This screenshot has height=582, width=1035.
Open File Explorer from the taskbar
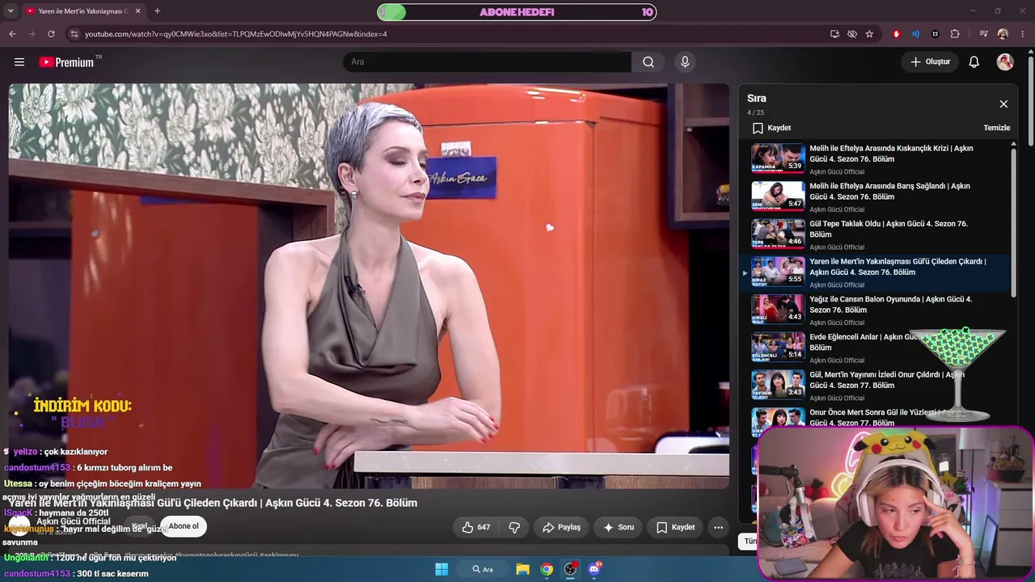pyautogui.click(x=523, y=569)
